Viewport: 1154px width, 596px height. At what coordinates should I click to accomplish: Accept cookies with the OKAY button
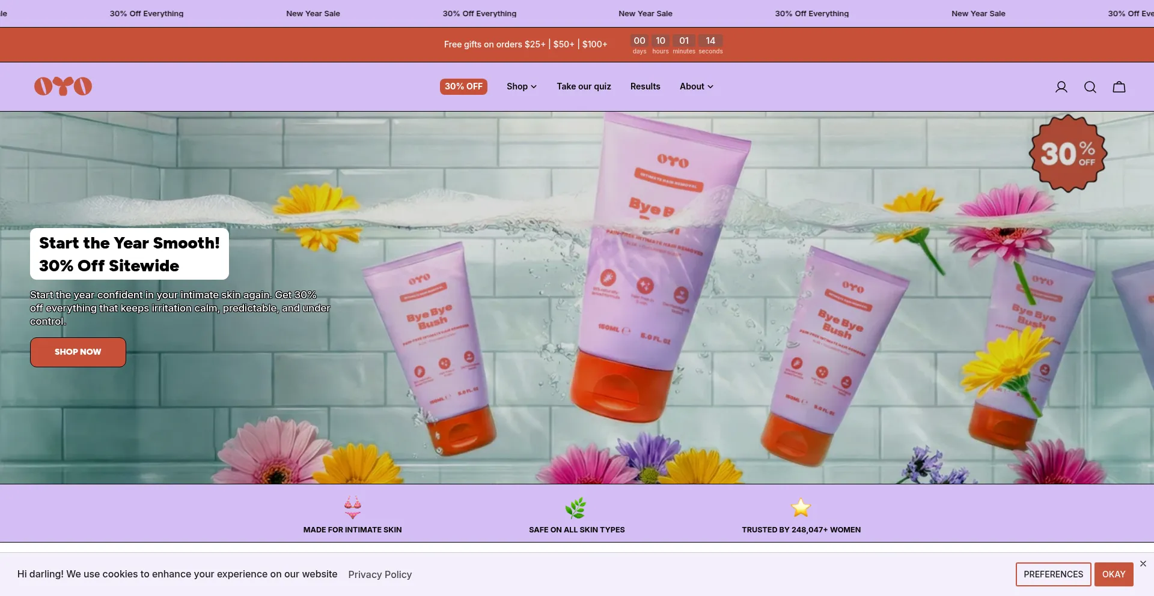(x=1114, y=574)
